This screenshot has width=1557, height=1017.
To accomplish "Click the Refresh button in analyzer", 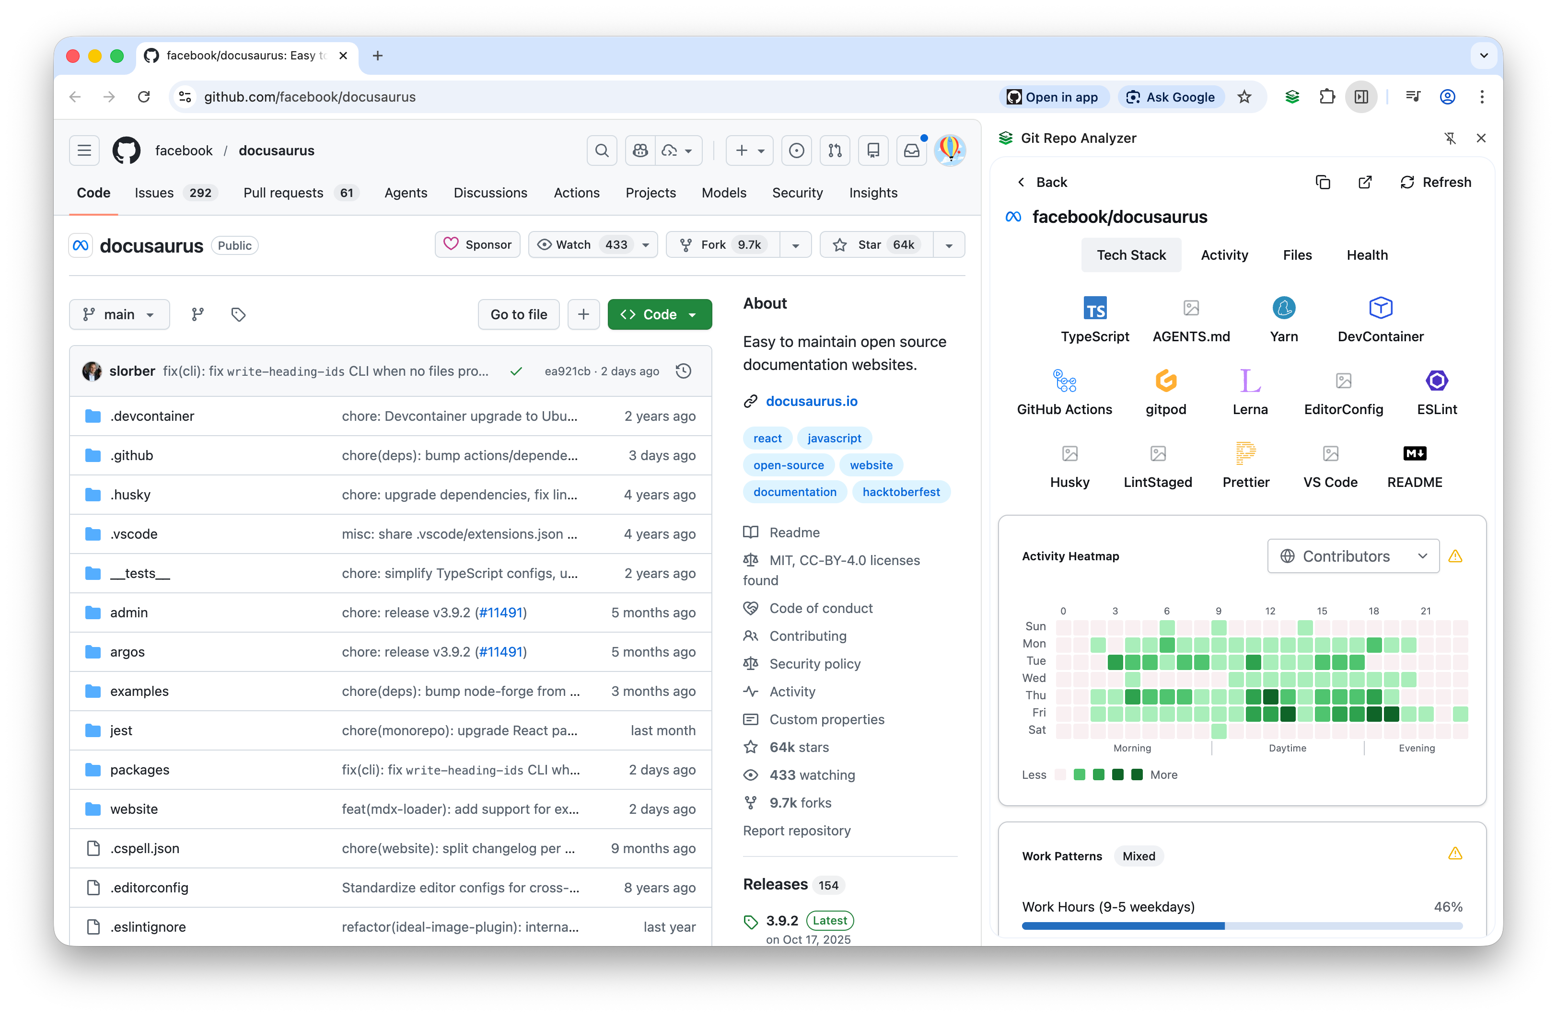I will 1435,183.
